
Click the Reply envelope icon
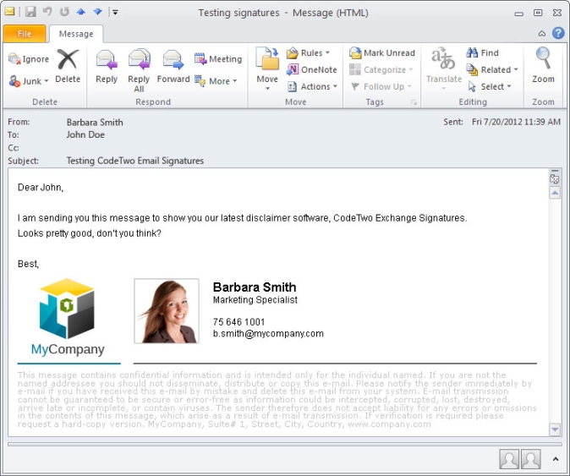pos(107,59)
